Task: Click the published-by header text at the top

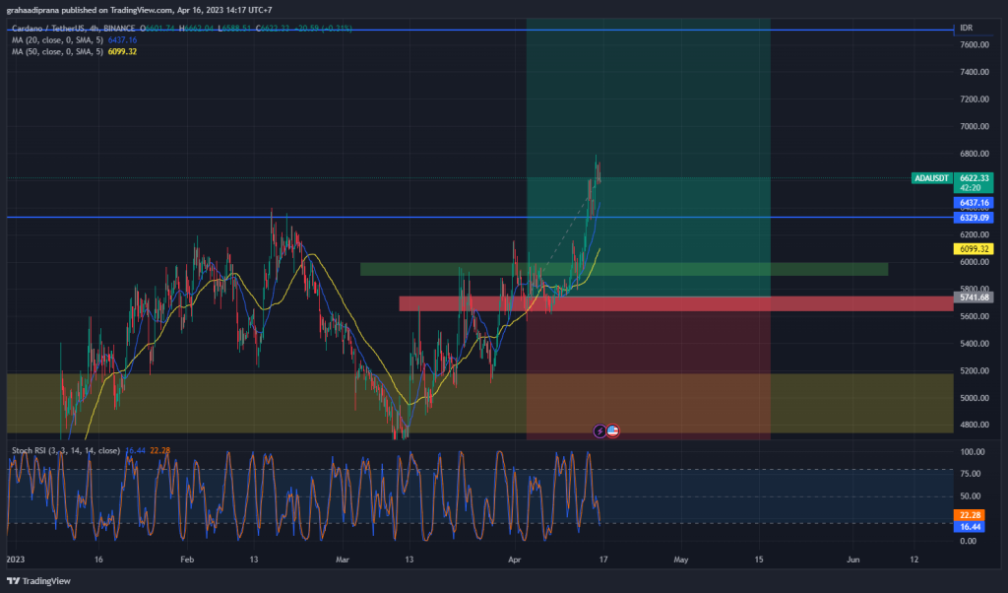Action: 140,10
